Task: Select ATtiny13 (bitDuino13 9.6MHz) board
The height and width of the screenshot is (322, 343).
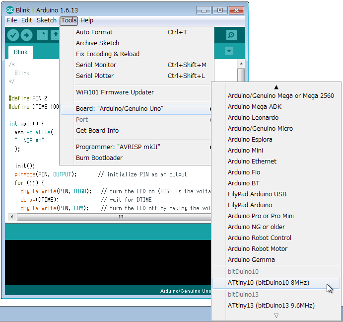Action: (x=276, y=306)
